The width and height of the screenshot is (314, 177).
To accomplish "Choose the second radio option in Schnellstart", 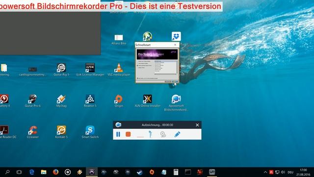I will 137,63.
